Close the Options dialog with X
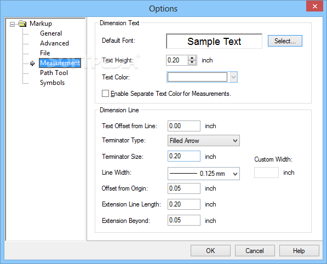The image size is (327, 264). pyautogui.click(x=315, y=6)
